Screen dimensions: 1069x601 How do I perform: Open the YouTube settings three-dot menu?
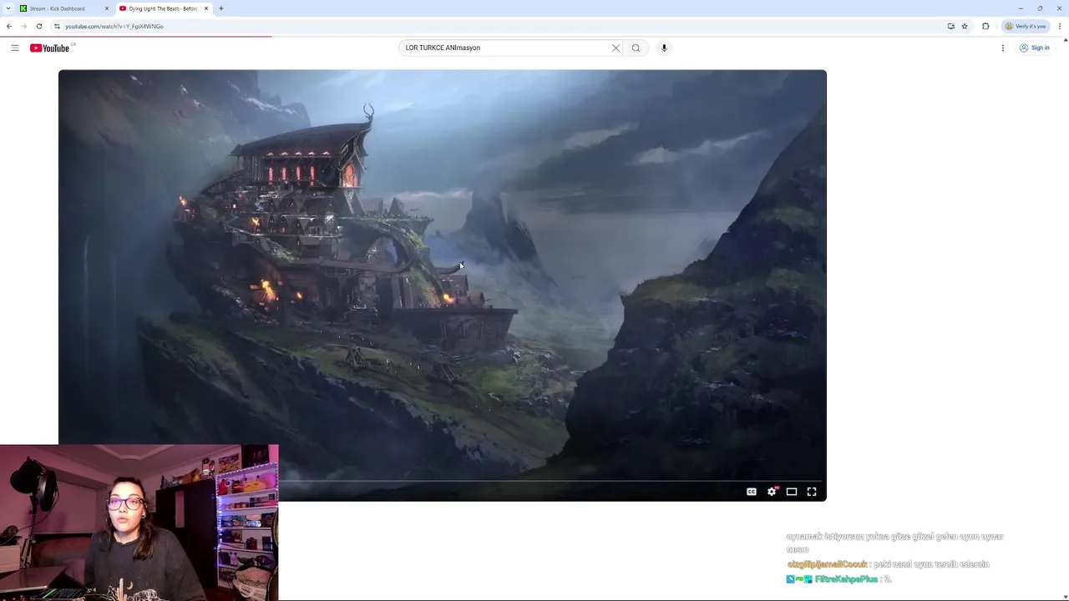(x=1003, y=48)
